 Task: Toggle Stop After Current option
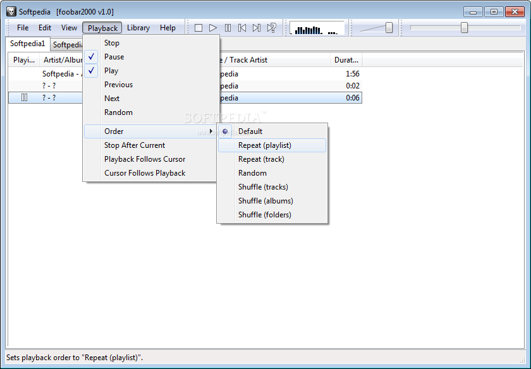tap(150, 145)
